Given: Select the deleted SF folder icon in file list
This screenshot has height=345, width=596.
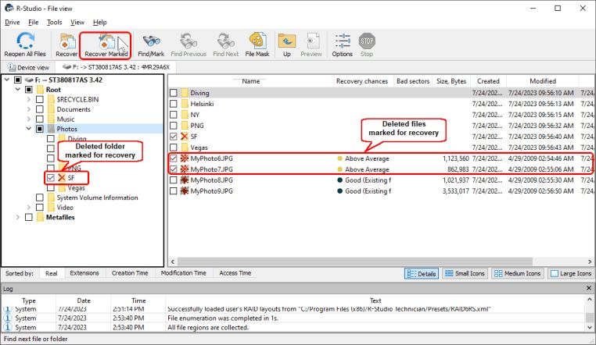Looking at the screenshot, I should (x=185, y=137).
